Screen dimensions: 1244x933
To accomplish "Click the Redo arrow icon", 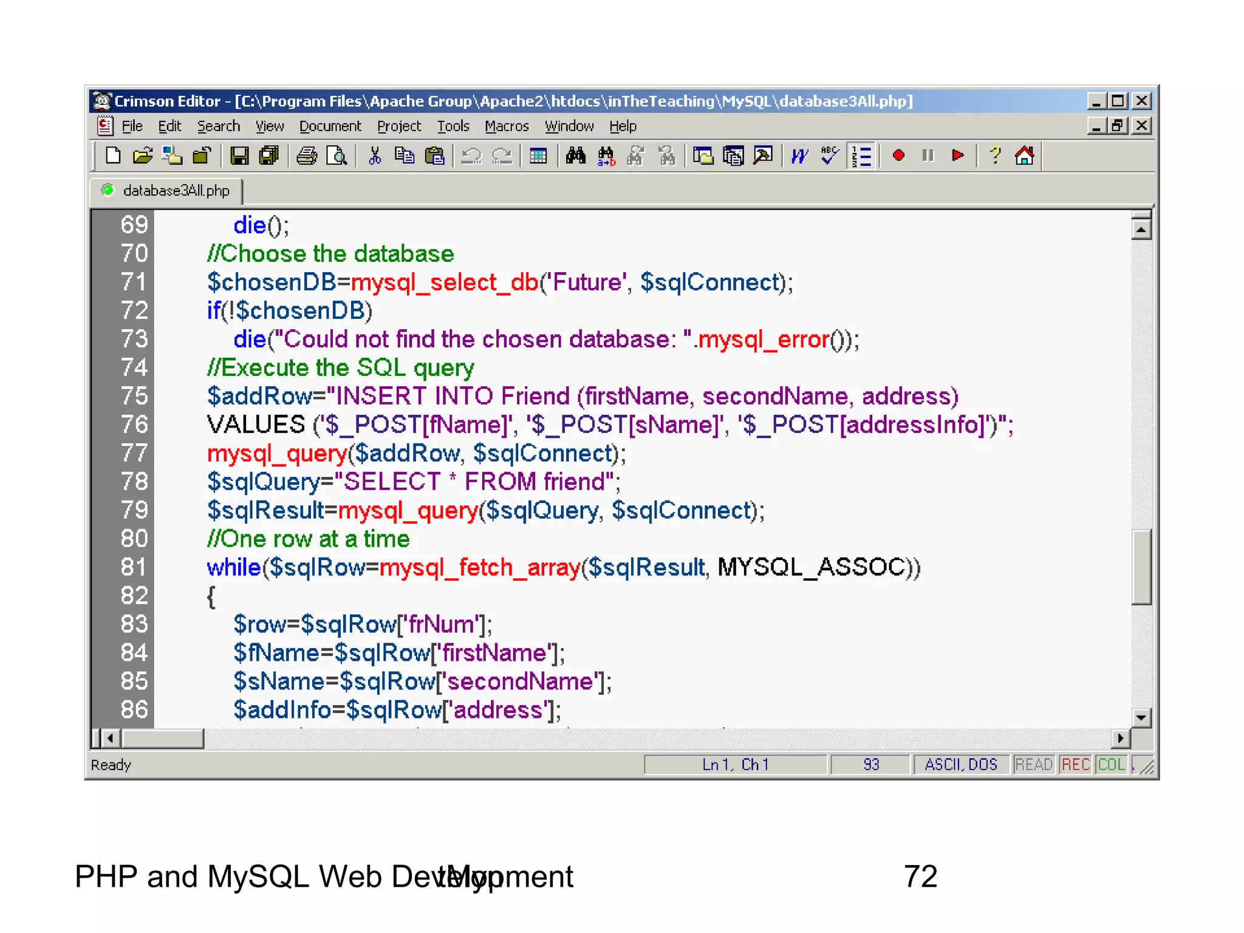I will [x=502, y=156].
